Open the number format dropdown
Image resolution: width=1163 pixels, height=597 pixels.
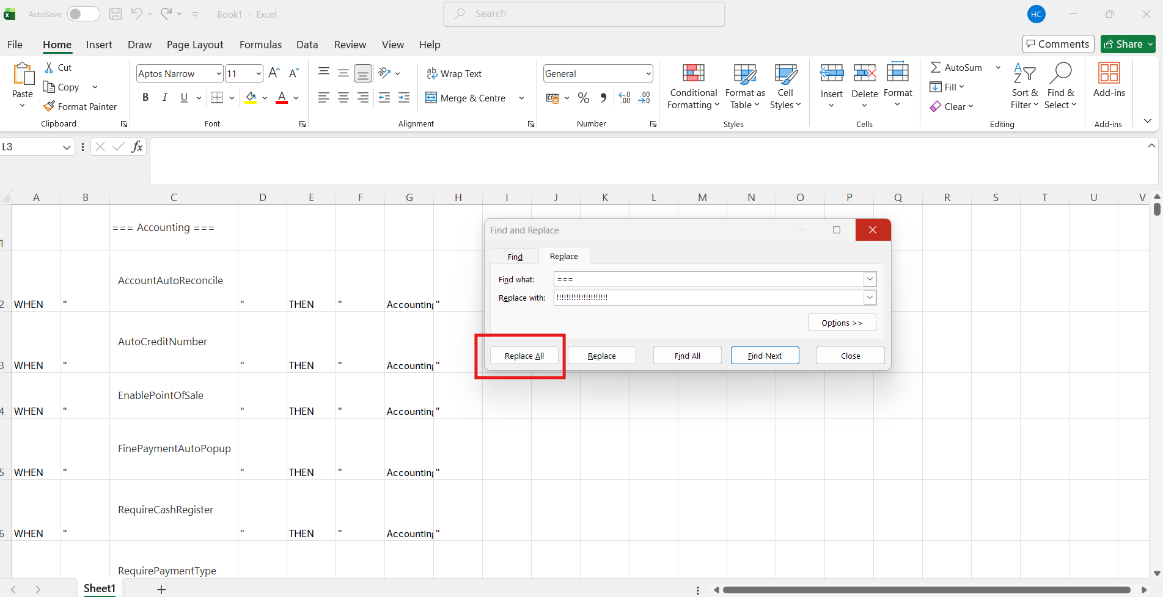pyautogui.click(x=648, y=73)
